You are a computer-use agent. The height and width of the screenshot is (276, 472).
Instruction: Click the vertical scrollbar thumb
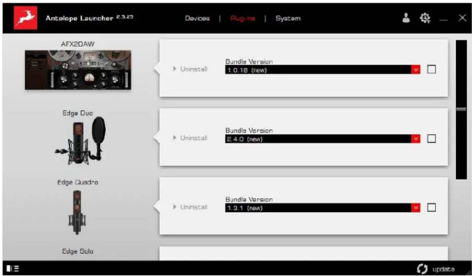(x=461, y=109)
